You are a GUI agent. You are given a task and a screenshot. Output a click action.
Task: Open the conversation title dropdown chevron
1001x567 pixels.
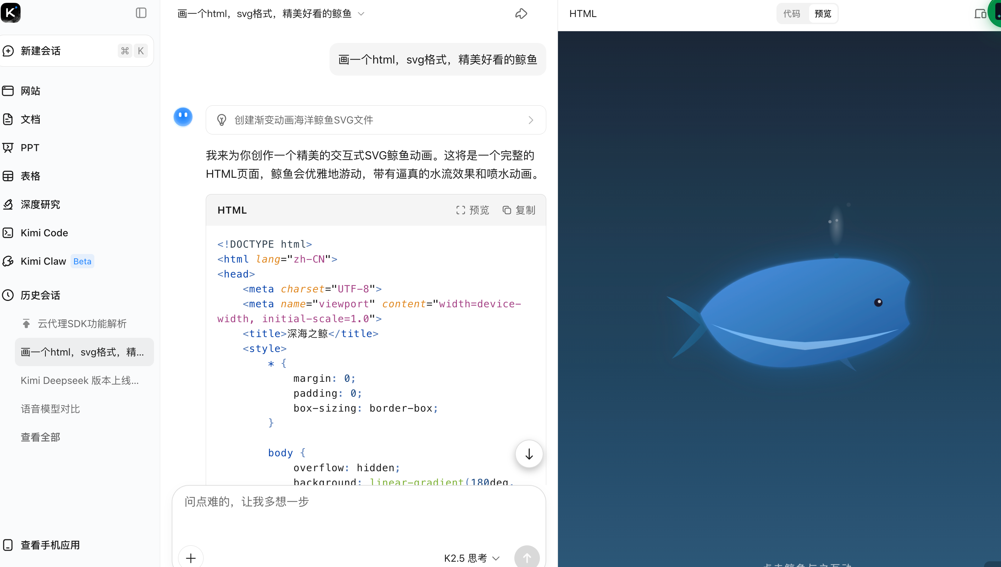click(361, 14)
